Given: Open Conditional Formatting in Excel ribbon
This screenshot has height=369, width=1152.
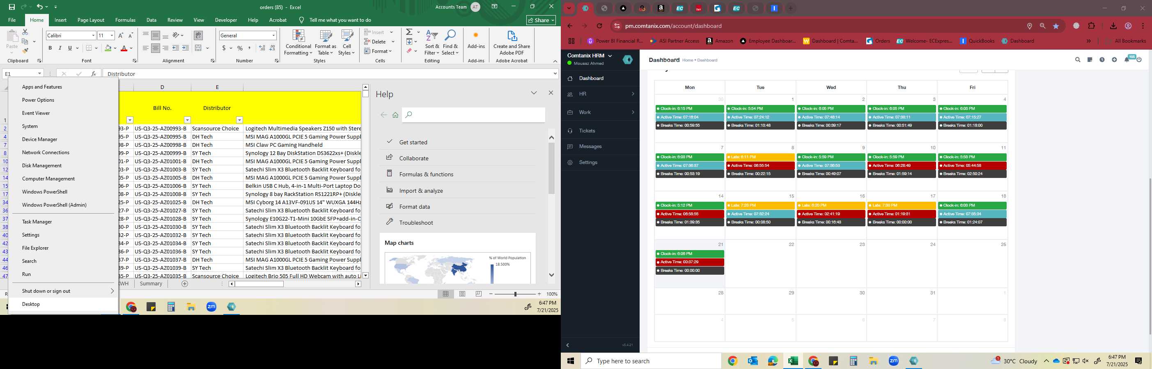Looking at the screenshot, I should [x=298, y=43].
